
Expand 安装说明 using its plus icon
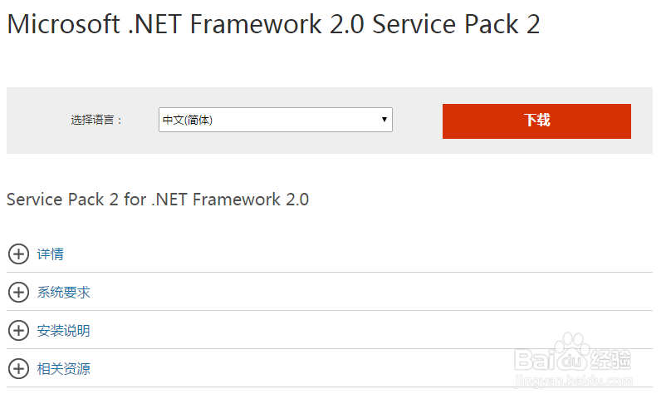18,330
